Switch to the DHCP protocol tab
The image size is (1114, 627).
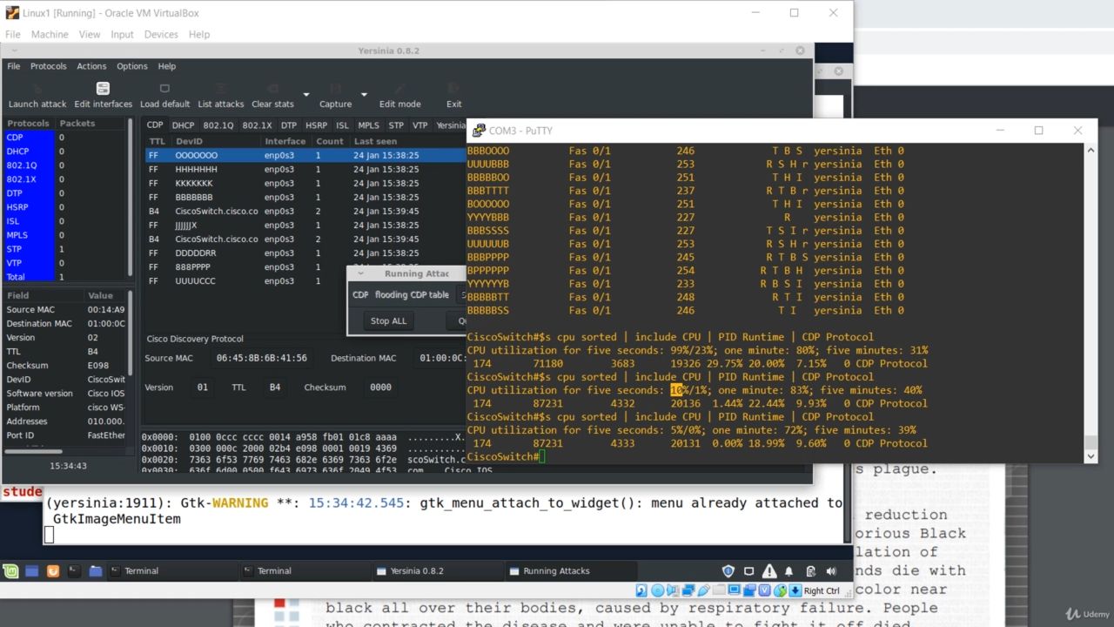tap(183, 125)
